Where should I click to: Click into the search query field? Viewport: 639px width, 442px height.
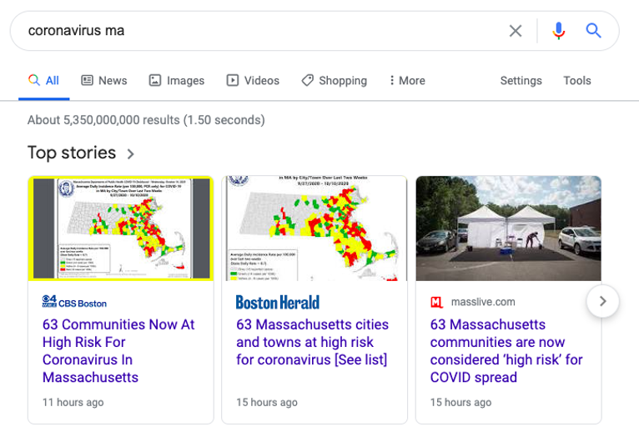[x=250, y=31]
